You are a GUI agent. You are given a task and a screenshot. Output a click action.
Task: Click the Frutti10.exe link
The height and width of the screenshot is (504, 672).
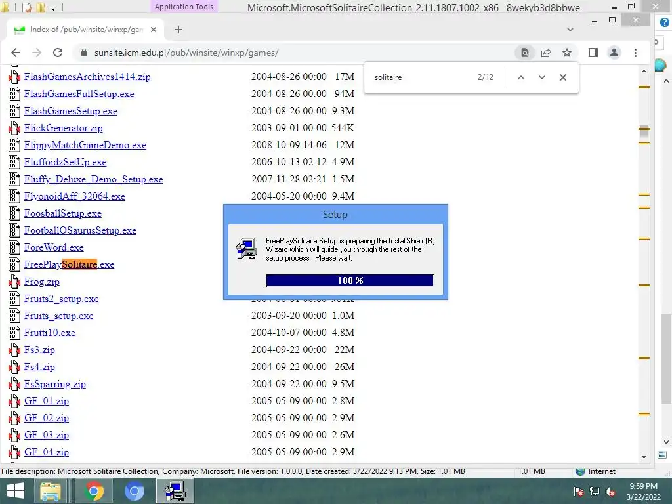50,333
